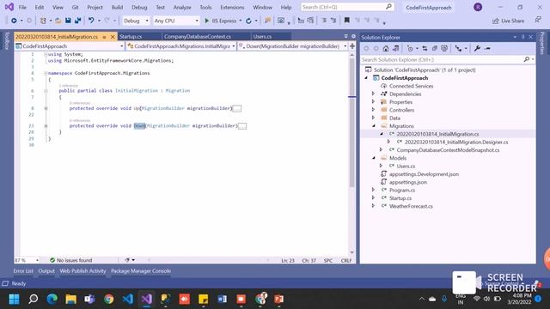This screenshot has height=309, width=550.
Task: Click the Pending Changes Filter clock icon
Action: [410, 49]
